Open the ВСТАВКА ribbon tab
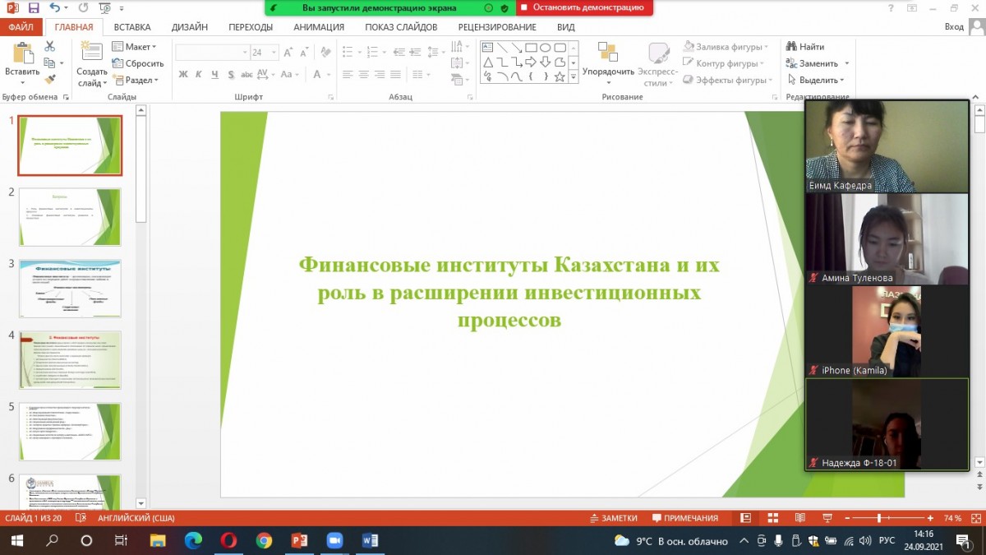986x555 pixels. (x=132, y=27)
